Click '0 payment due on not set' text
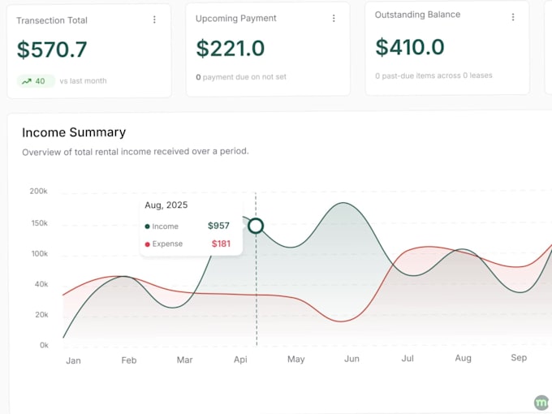 point(241,77)
